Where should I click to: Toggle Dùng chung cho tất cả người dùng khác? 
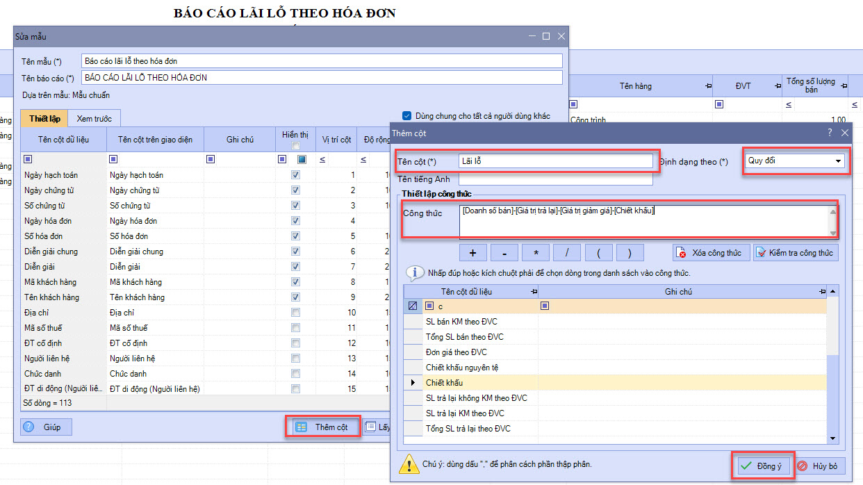pyautogui.click(x=407, y=115)
